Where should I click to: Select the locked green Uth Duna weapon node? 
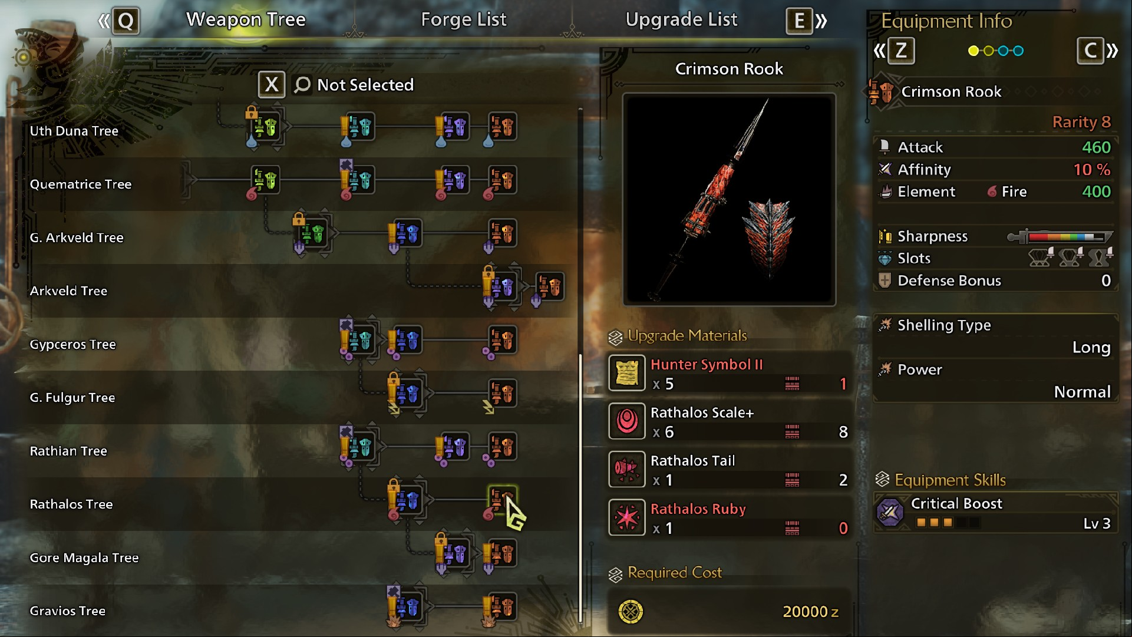click(266, 127)
